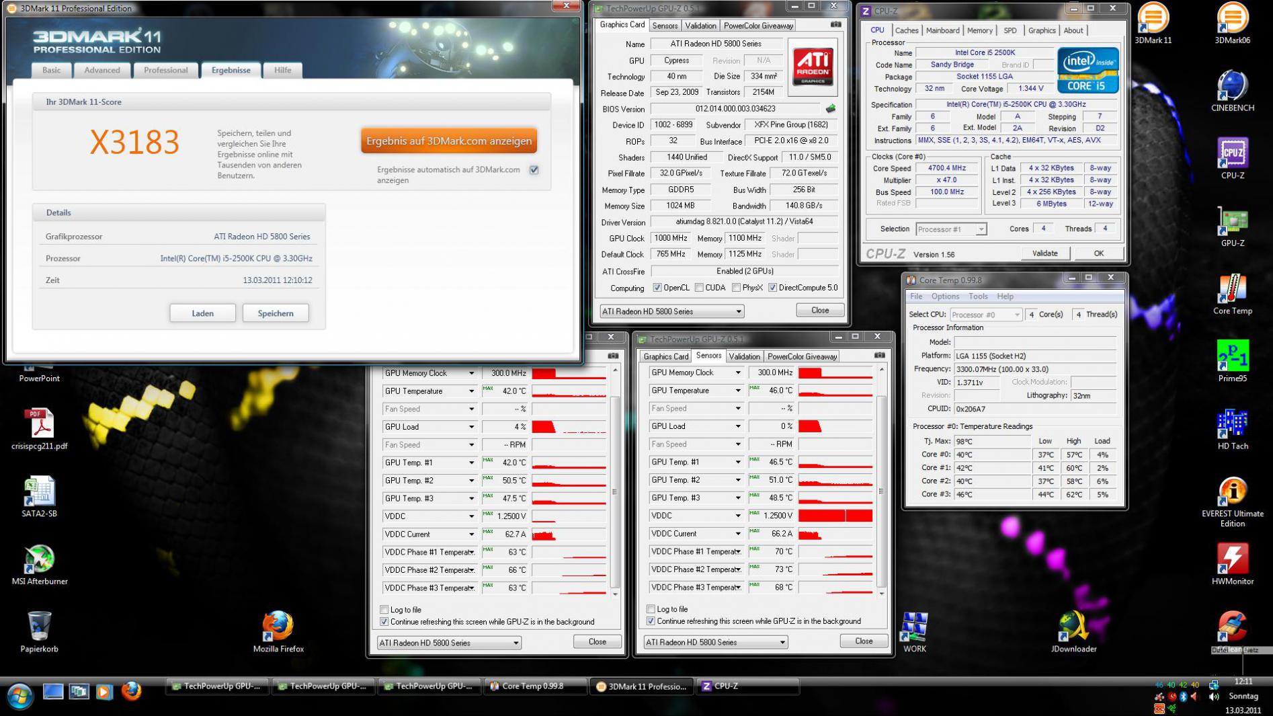
Task: Launch Firefox from the taskbar quick launch
Action: [x=131, y=691]
